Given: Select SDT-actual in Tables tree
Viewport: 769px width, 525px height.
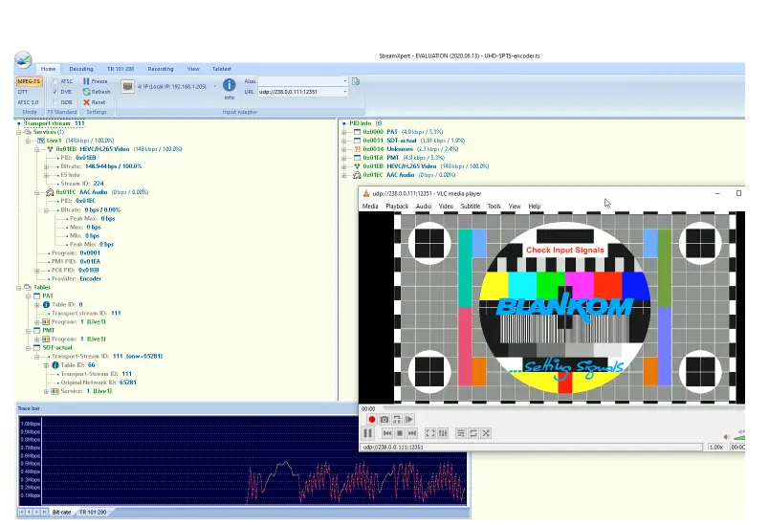Looking at the screenshot, I should pos(56,348).
